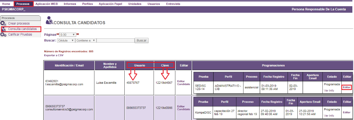The height and width of the screenshot is (120, 354).
Task: Click the Buscar button
Action: [x=142, y=40]
